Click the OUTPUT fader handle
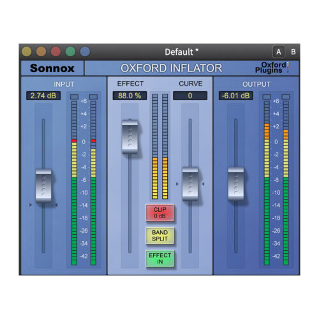Screen dimensions: 319x319 point(236,184)
